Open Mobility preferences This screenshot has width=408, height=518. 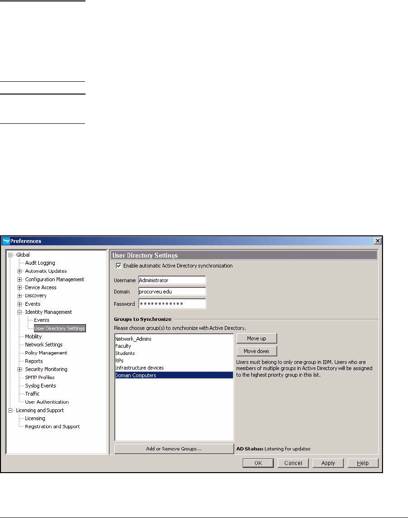pyautogui.click(x=34, y=337)
